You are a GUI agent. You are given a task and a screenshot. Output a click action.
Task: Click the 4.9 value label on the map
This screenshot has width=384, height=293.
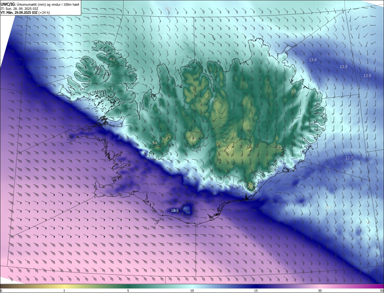[110, 89]
